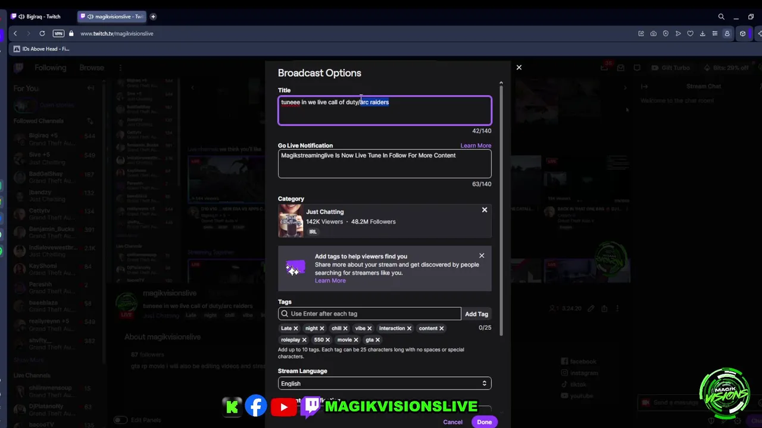Click inside the stream Title field
This screenshot has width=762, height=428.
[385, 111]
